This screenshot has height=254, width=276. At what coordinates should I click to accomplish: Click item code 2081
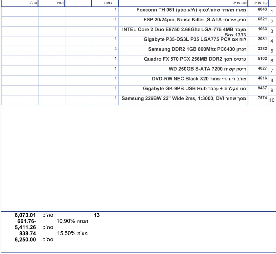[262, 39]
